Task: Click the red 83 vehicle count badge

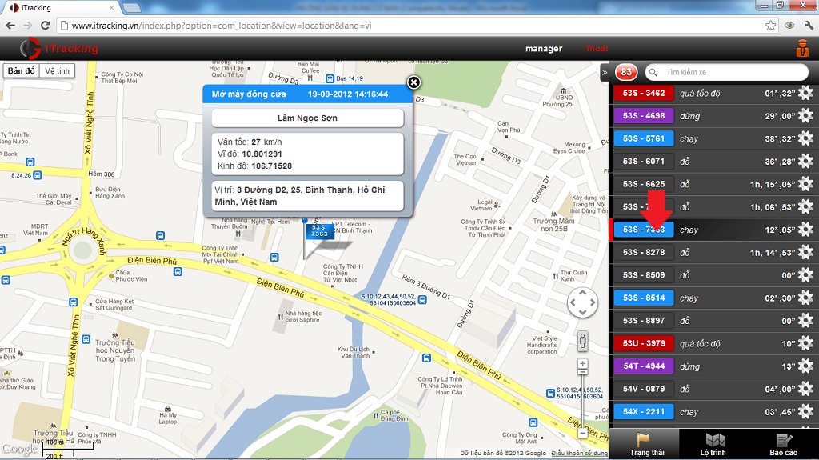Action: [x=626, y=72]
